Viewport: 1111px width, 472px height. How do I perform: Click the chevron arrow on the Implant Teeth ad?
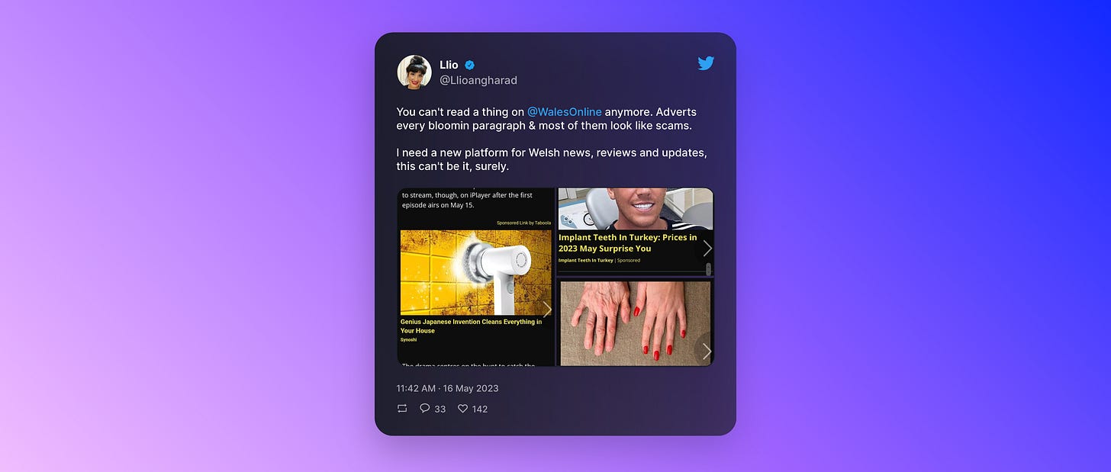click(x=707, y=249)
